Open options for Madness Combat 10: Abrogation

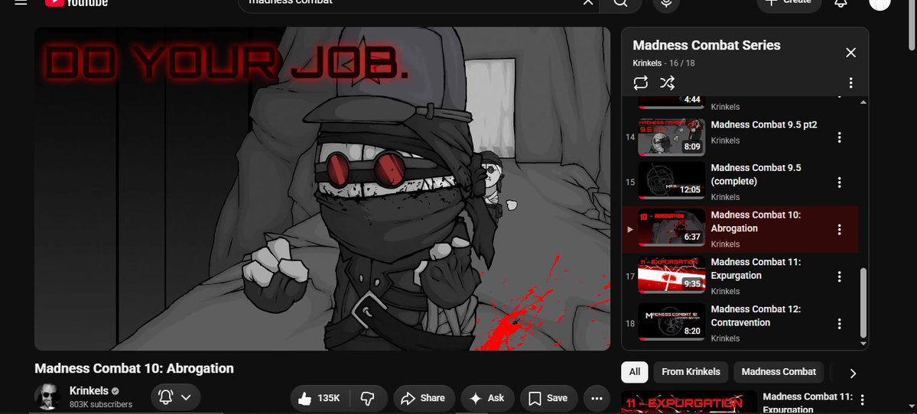click(839, 229)
